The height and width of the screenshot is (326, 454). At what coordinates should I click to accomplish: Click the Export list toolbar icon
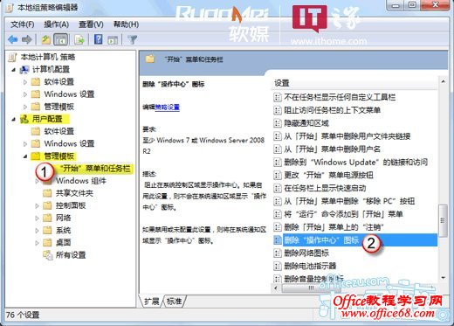click(79, 39)
